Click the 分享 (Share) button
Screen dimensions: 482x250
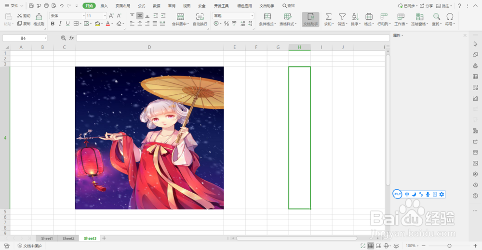coord(427,6)
